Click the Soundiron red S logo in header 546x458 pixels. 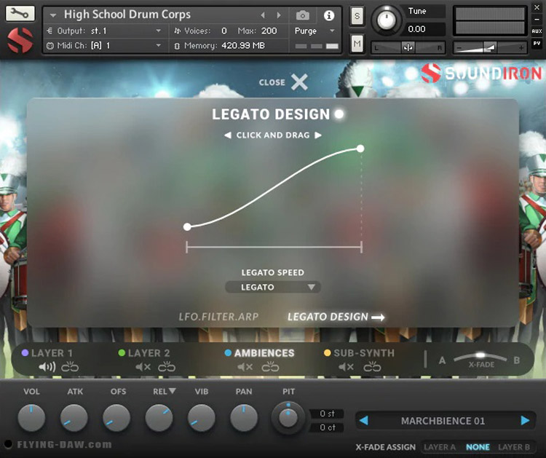[20, 40]
